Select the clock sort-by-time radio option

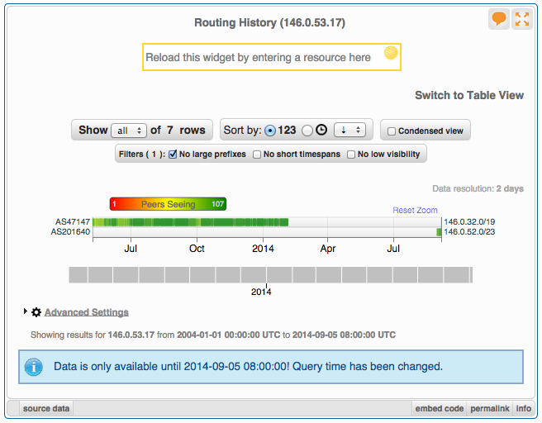[307, 131]
